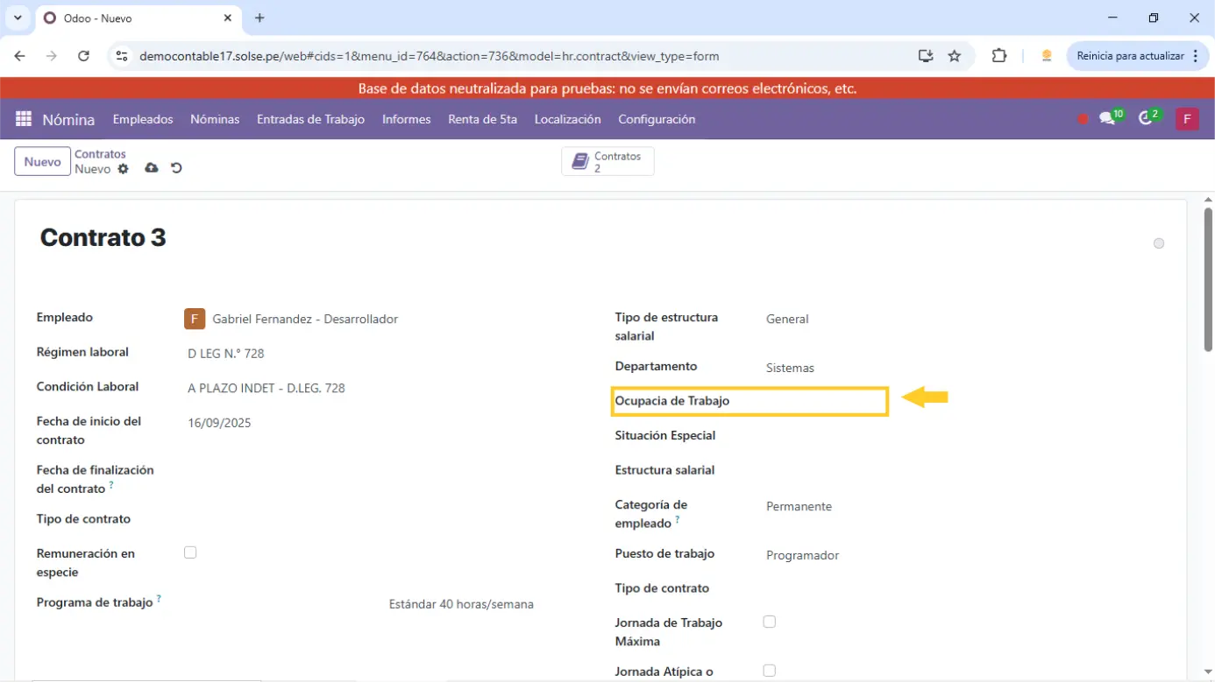Expand the Departamento field showing Sistemas
The image size is (1215, 682).
(877, 368)
